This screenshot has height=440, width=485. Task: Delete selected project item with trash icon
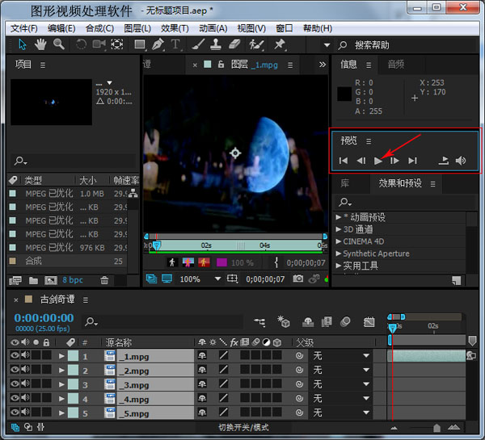(x=104, y=280)
